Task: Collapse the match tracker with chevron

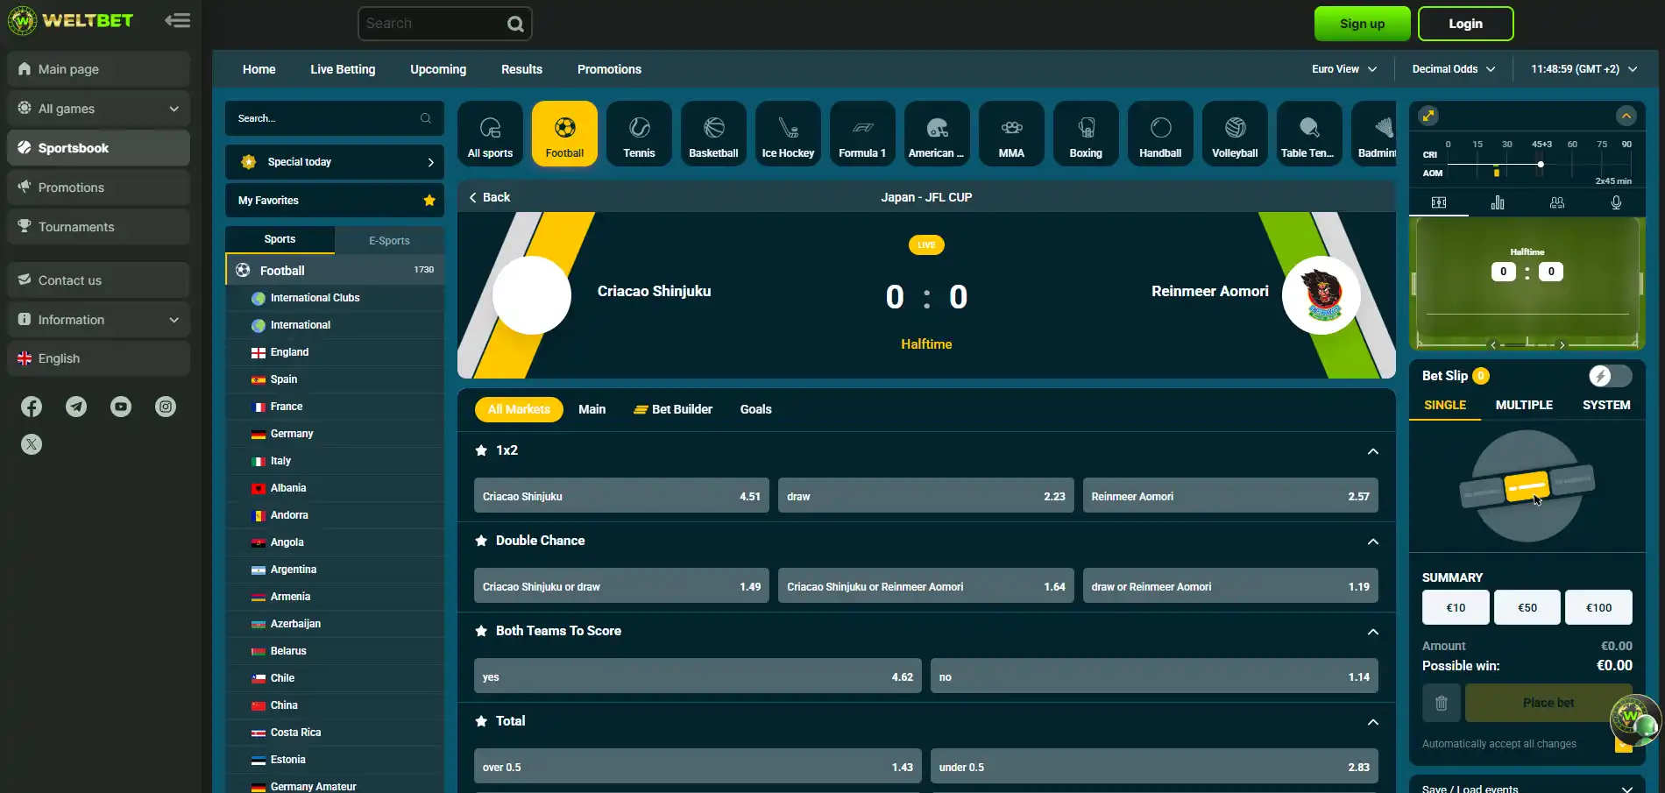Action: point(1626,116)
